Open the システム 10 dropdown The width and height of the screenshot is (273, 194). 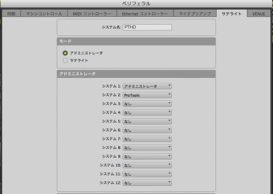(147, 165)
